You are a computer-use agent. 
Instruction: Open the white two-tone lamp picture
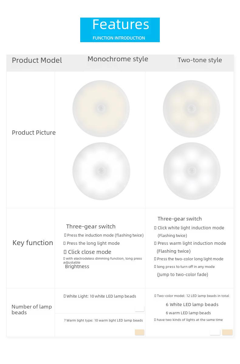click(x=192, y=171)
